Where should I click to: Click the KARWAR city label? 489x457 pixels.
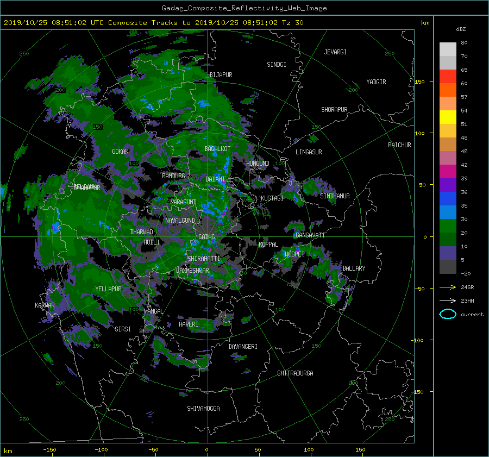[45, 305]
